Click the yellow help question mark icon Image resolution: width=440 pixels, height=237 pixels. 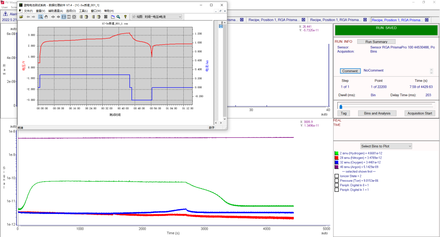[x=125, y=17]
